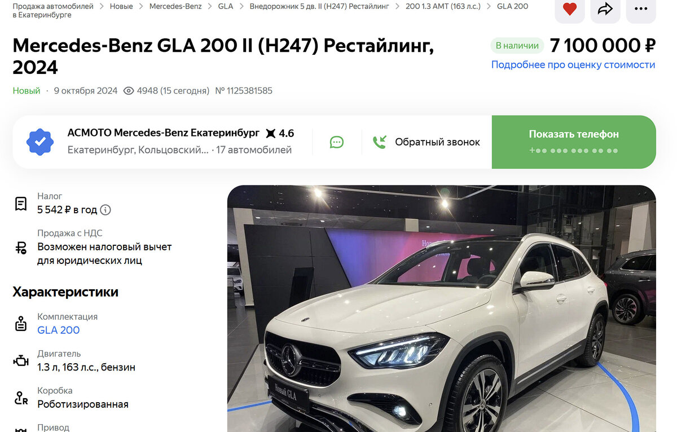Request callback via Обратный звонок
The width and height of the screenshot is (677, 432).
click(437, 142)
